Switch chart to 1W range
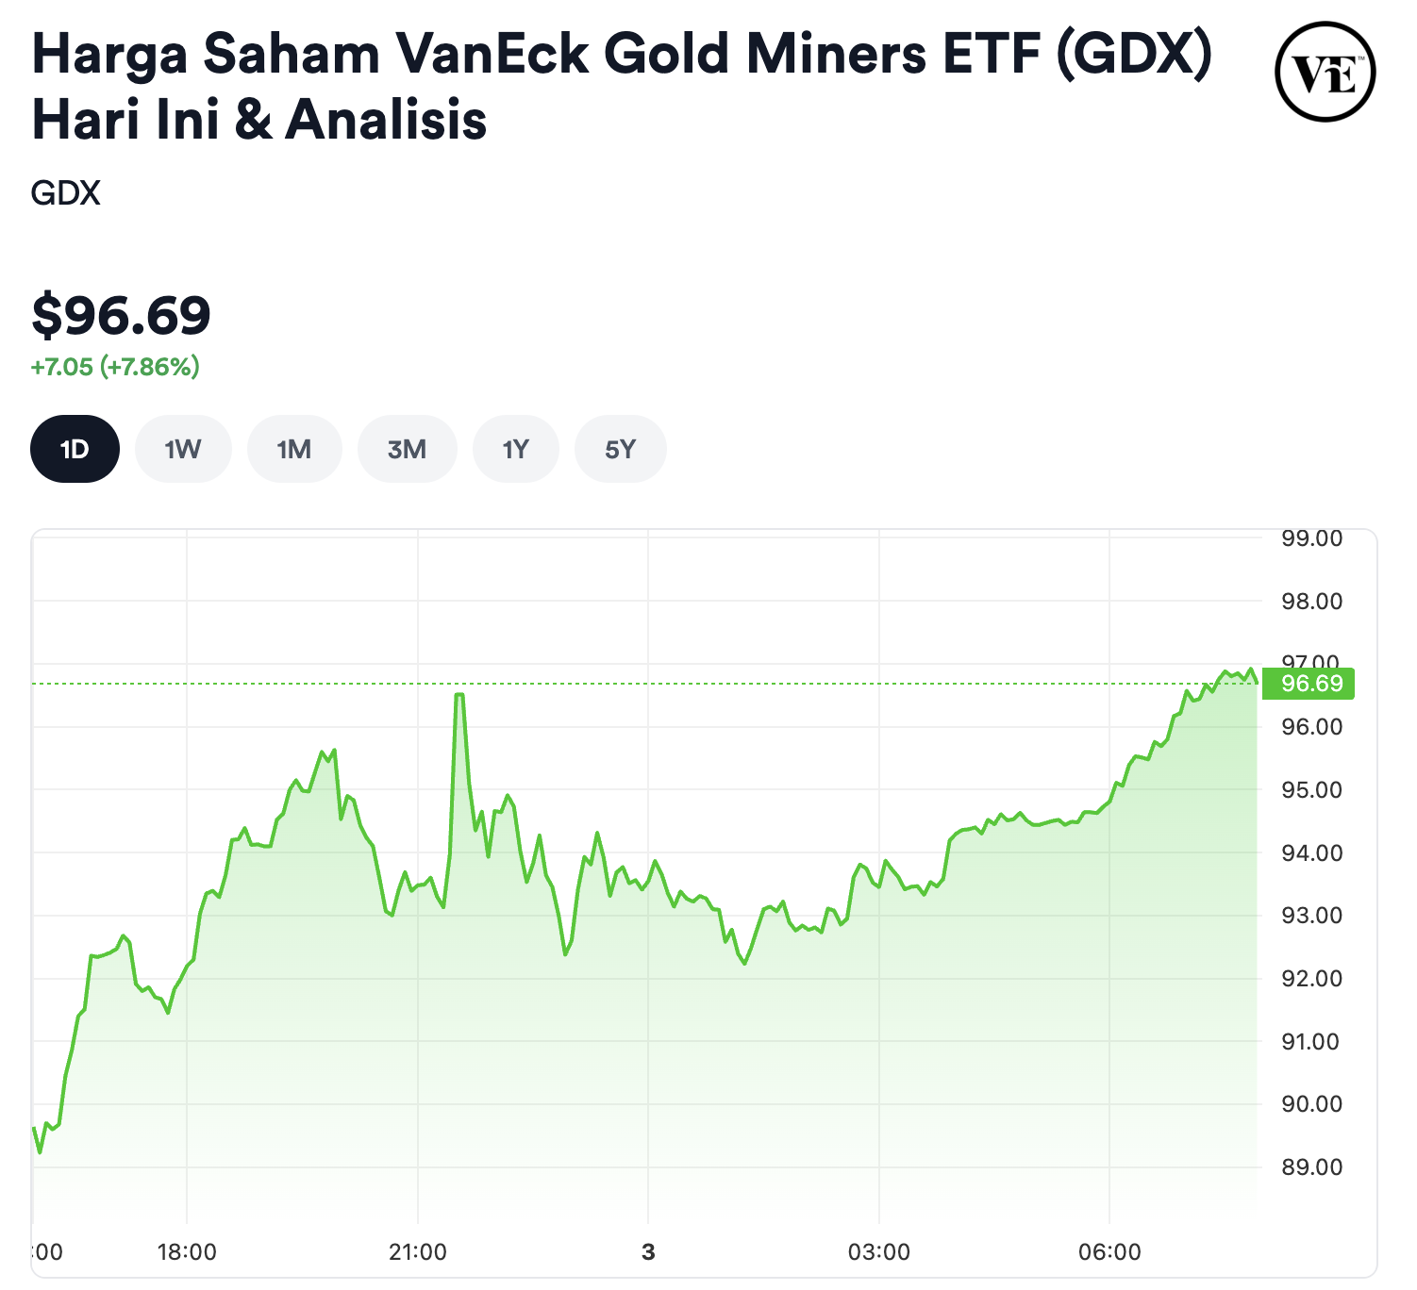The image size is (1417, 1290). (183, 449)
